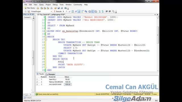Viewport: 182px width, 102px height.
Task: Select the 1500.00 cell in results
Action: pyautogui.click(x=68, y=84)
